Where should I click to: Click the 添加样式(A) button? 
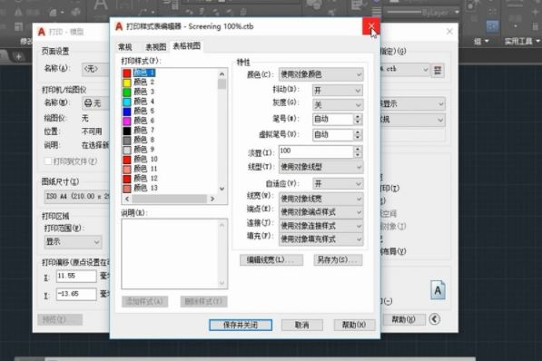click(x=145, y=301)
